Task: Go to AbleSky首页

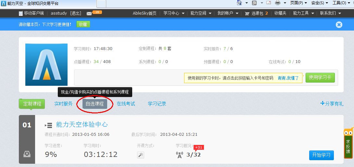Action: (145, 13)
